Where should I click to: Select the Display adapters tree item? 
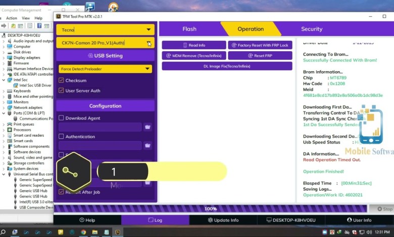coord(27,57)
